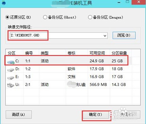Select the C: partition letter
This screenshot has width=146, height=124.
(x=17, y=61)
